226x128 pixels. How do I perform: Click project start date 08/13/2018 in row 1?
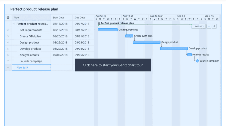click(60, 24)
